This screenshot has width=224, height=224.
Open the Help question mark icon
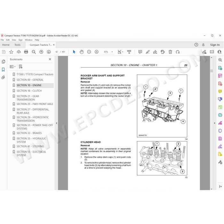196,45
